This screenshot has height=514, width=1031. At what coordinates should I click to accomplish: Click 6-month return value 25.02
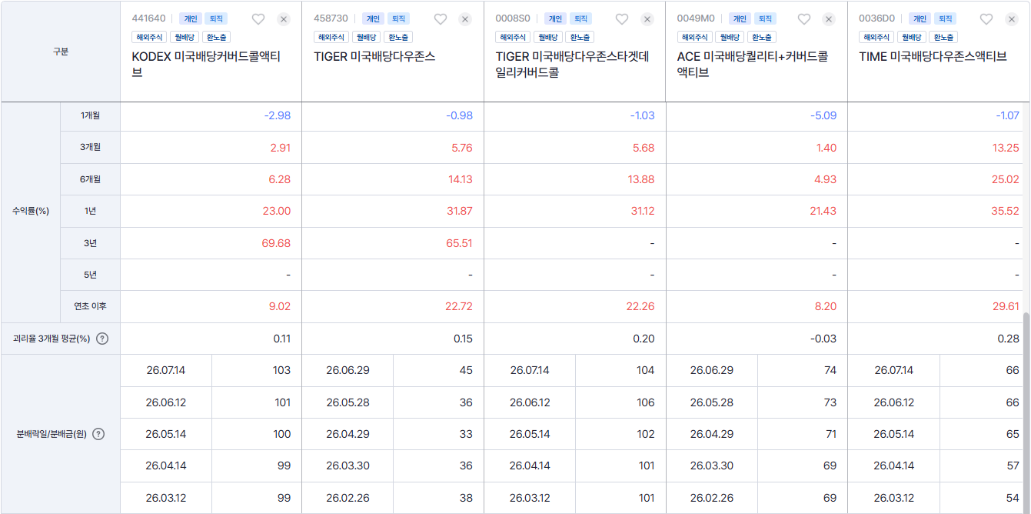pos(1005,179)
